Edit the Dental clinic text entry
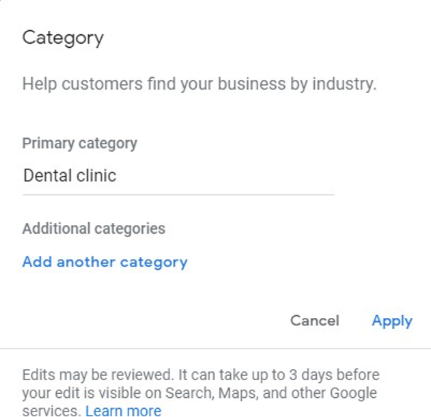 tap(178, 176)
